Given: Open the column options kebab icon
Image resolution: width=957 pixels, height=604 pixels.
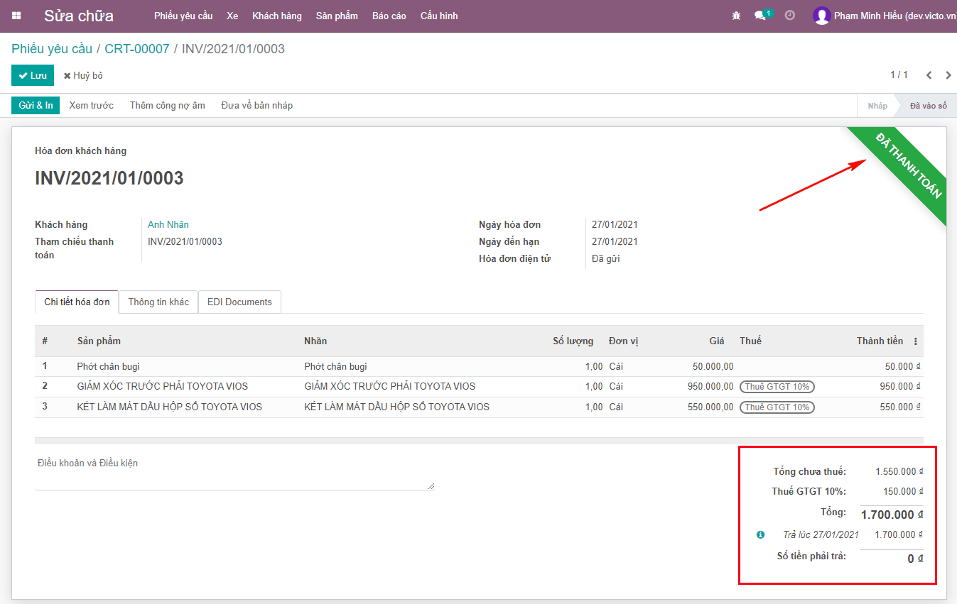Looking at the screenshot, I should [x=915, y=341].
